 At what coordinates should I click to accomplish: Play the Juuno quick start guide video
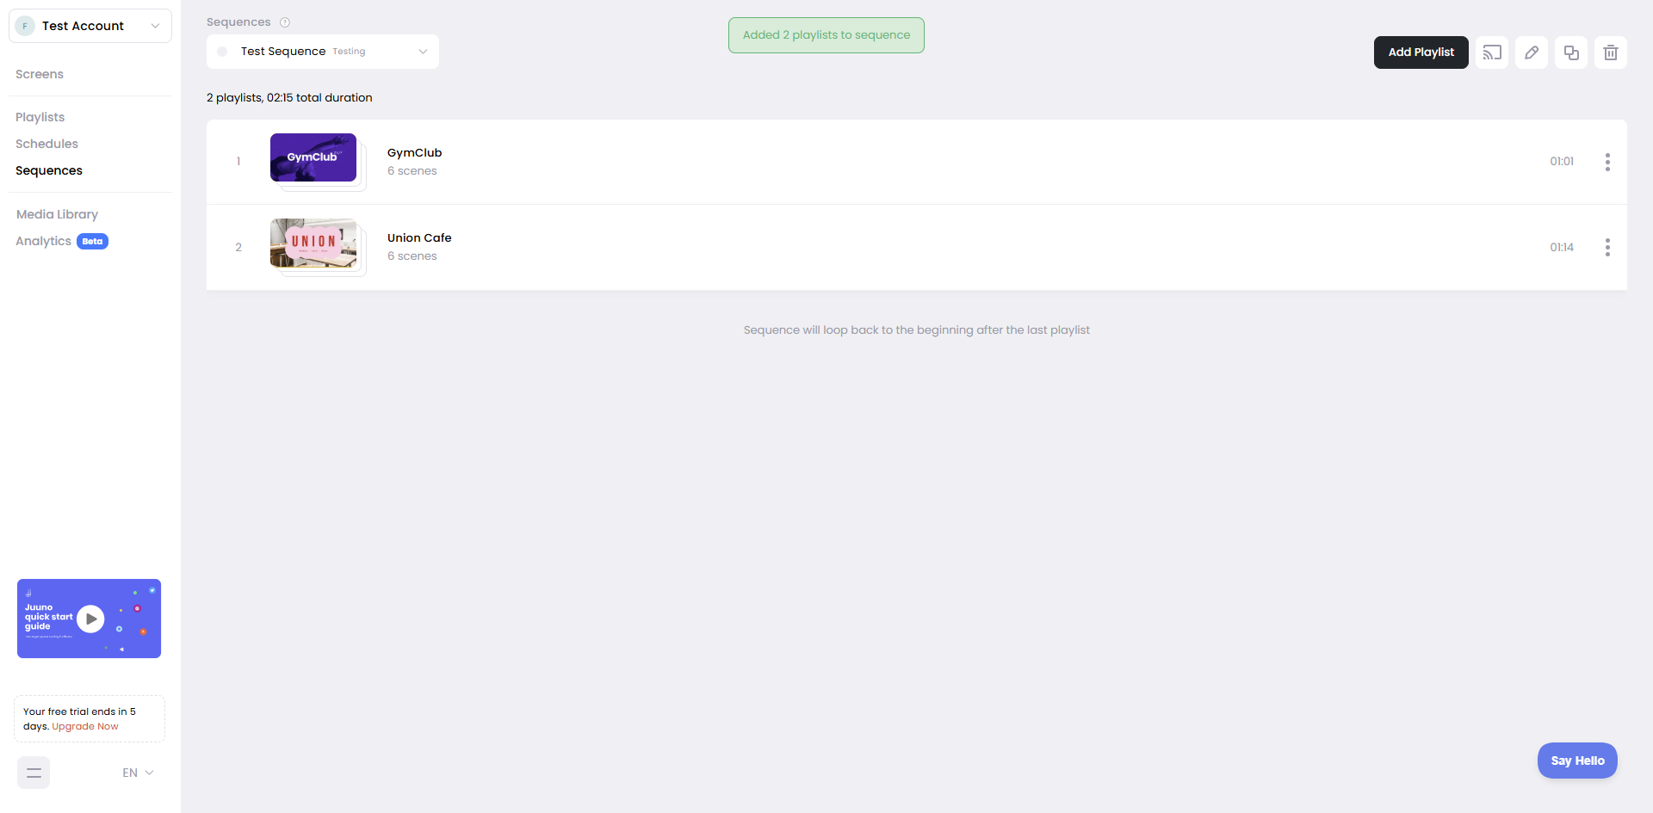(x=90, y=619)
